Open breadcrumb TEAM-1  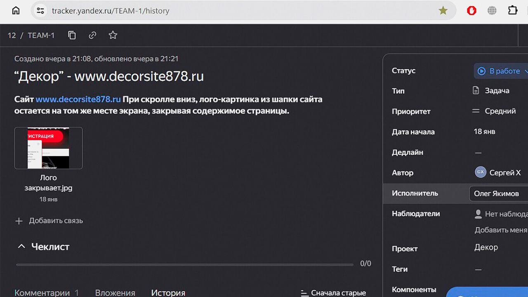41,35
